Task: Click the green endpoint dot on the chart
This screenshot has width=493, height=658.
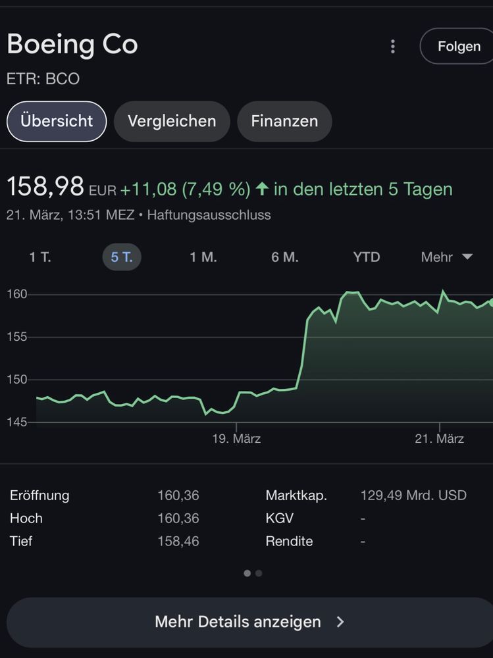Action: click(x=491, y=303)
